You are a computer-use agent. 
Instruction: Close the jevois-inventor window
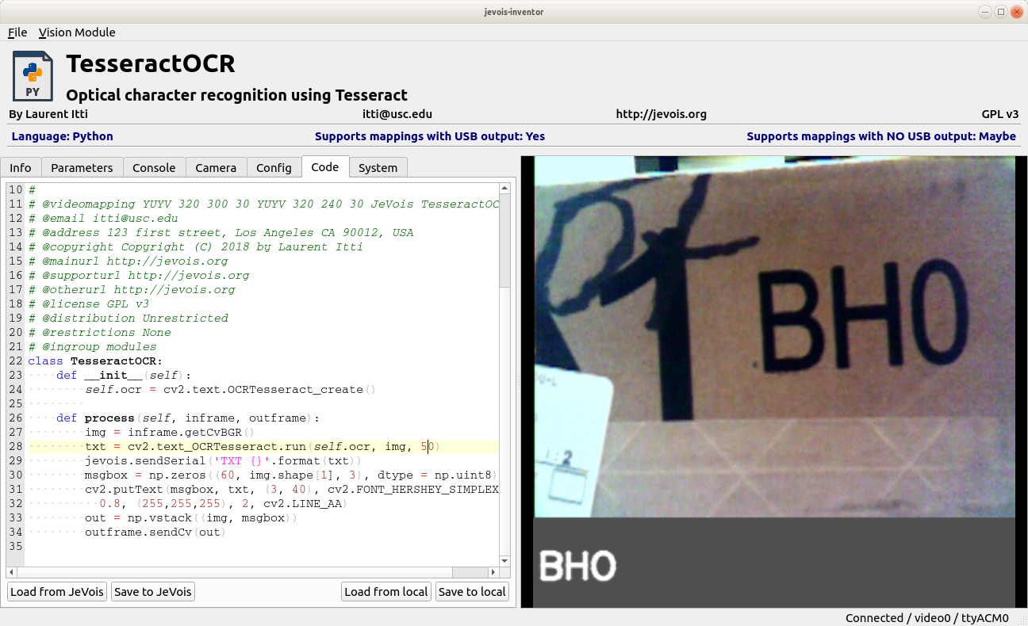[1016, 11]
